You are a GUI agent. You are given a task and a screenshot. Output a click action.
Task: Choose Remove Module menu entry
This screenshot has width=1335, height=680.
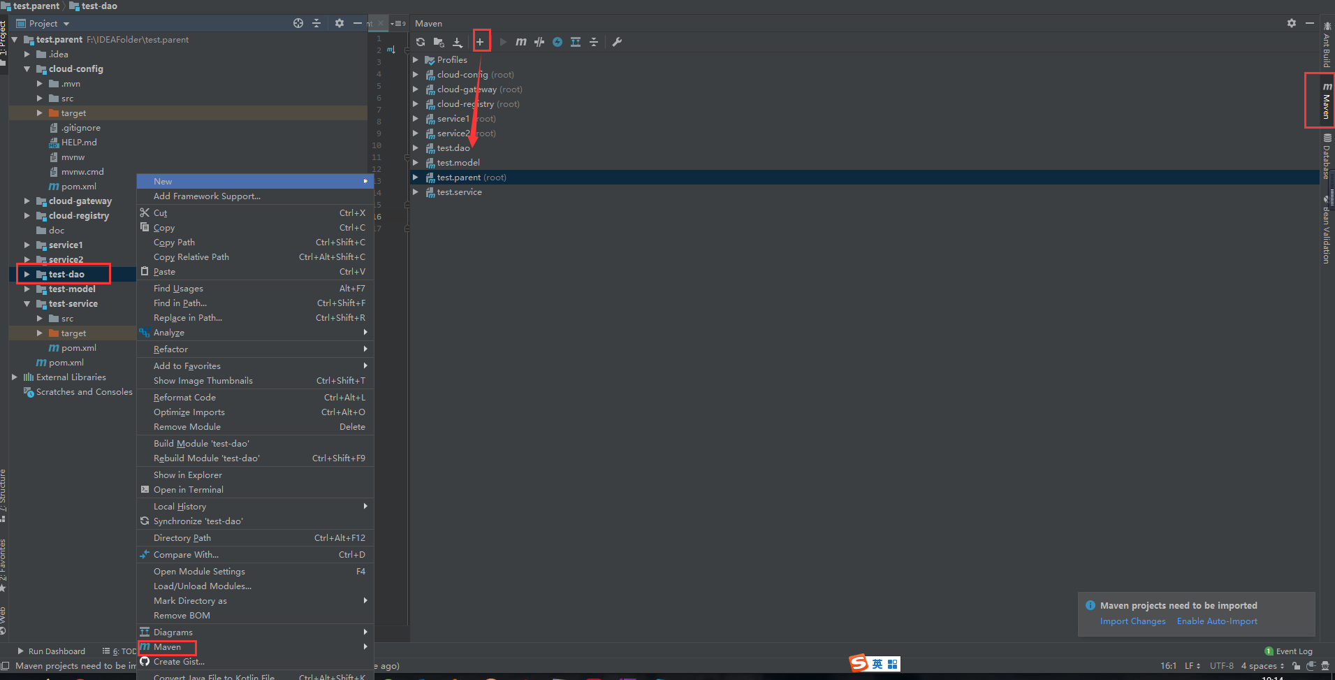click(x=255, y=427)
